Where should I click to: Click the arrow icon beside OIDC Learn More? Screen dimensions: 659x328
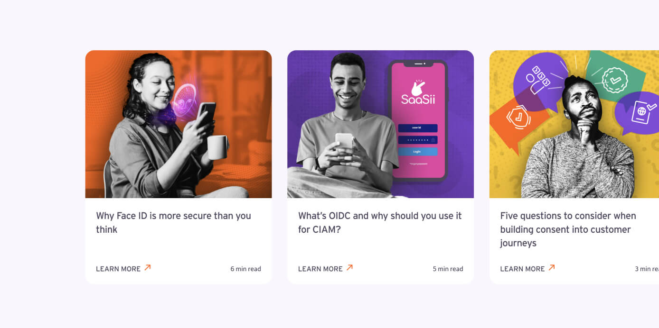click(350, 268)
